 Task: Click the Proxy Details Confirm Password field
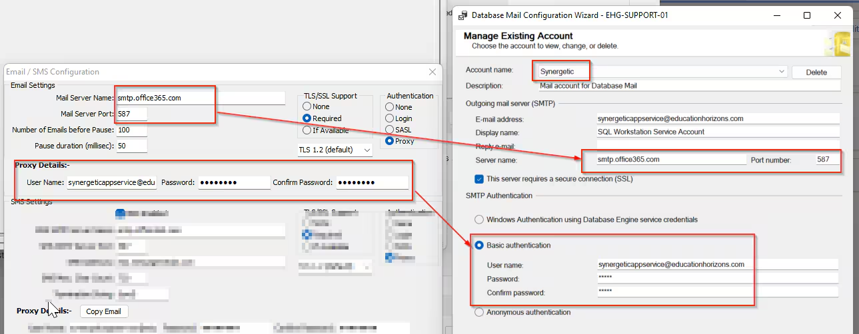coord(372,182)
